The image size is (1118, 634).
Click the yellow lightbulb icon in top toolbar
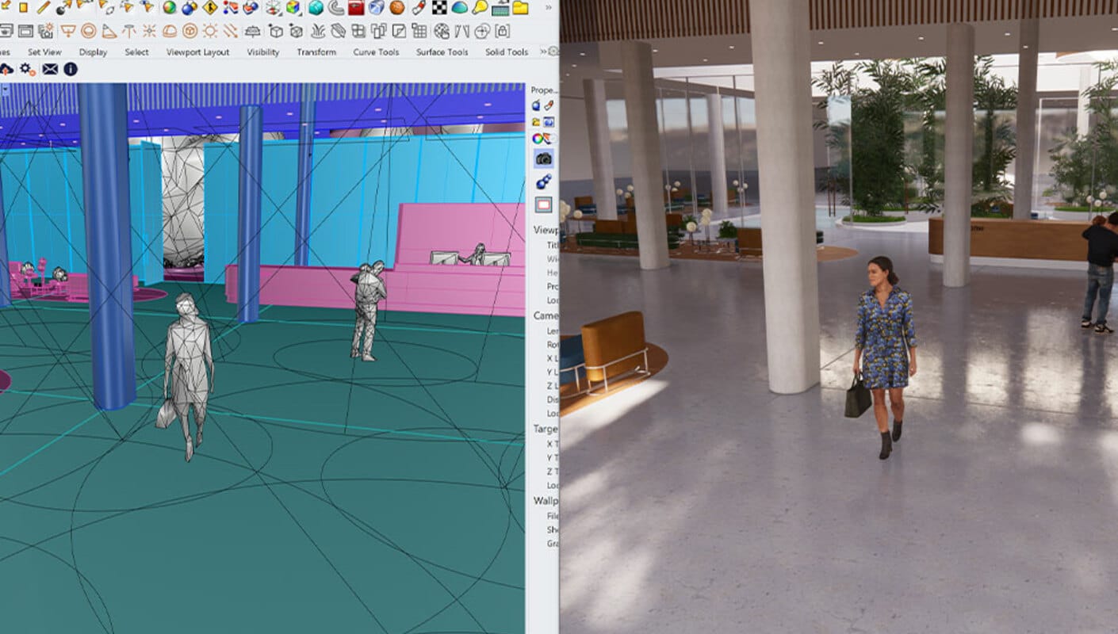coord(481,8)
